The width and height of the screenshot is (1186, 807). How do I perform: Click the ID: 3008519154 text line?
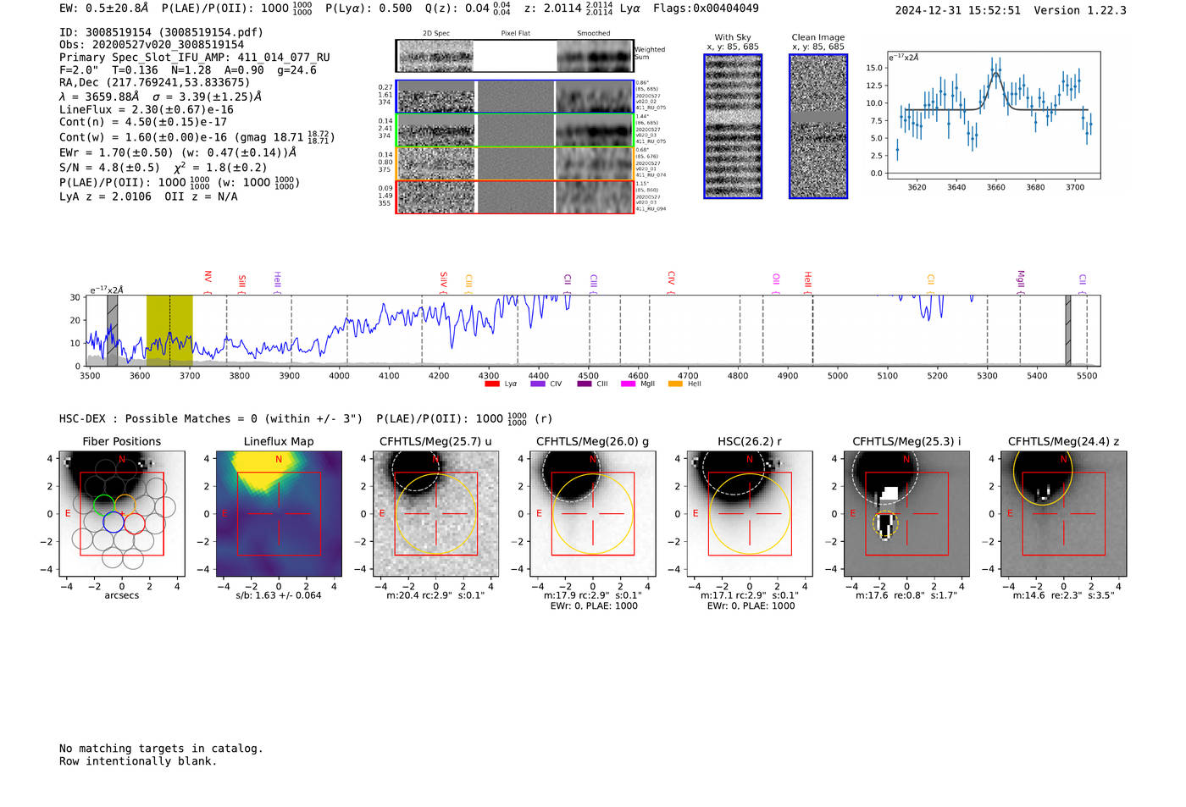161,32
